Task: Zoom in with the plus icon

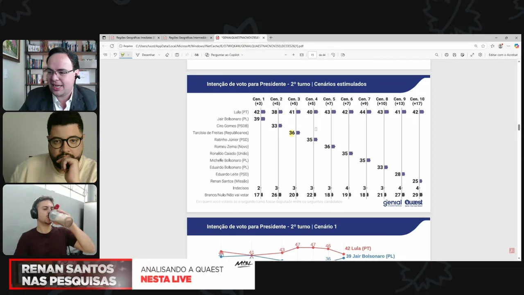Action: click(294, 55)
